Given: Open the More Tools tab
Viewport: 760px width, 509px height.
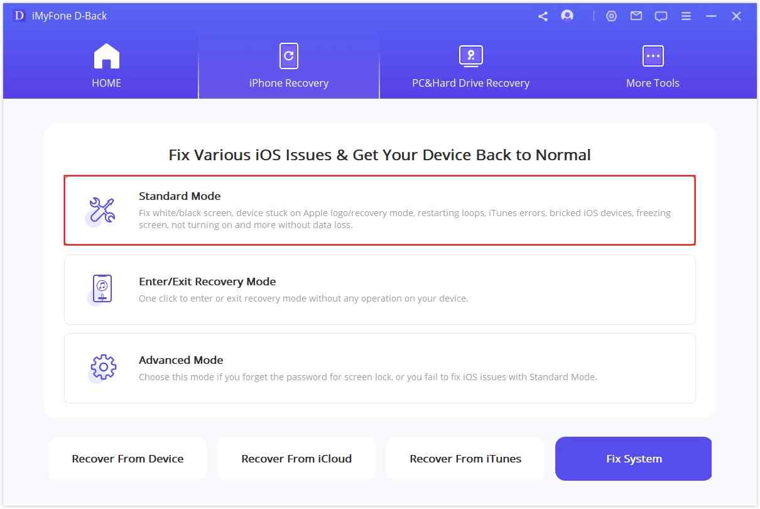Looking at the screenshot, I should [653, 66].
